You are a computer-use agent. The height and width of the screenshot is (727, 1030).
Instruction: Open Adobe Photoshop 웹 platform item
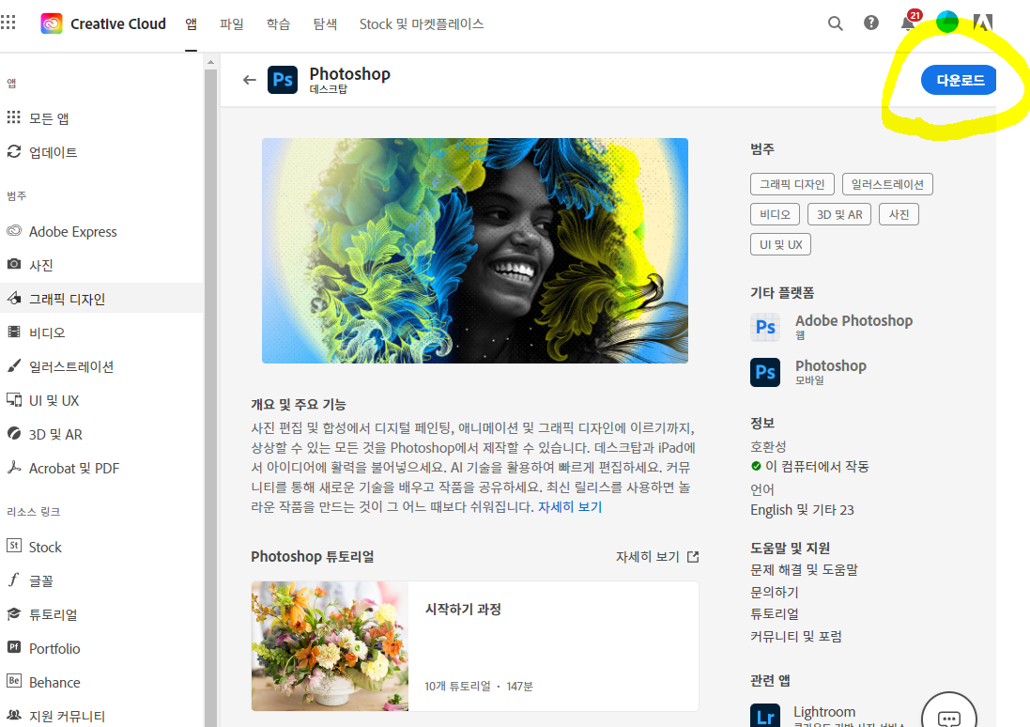coord(832,327)
